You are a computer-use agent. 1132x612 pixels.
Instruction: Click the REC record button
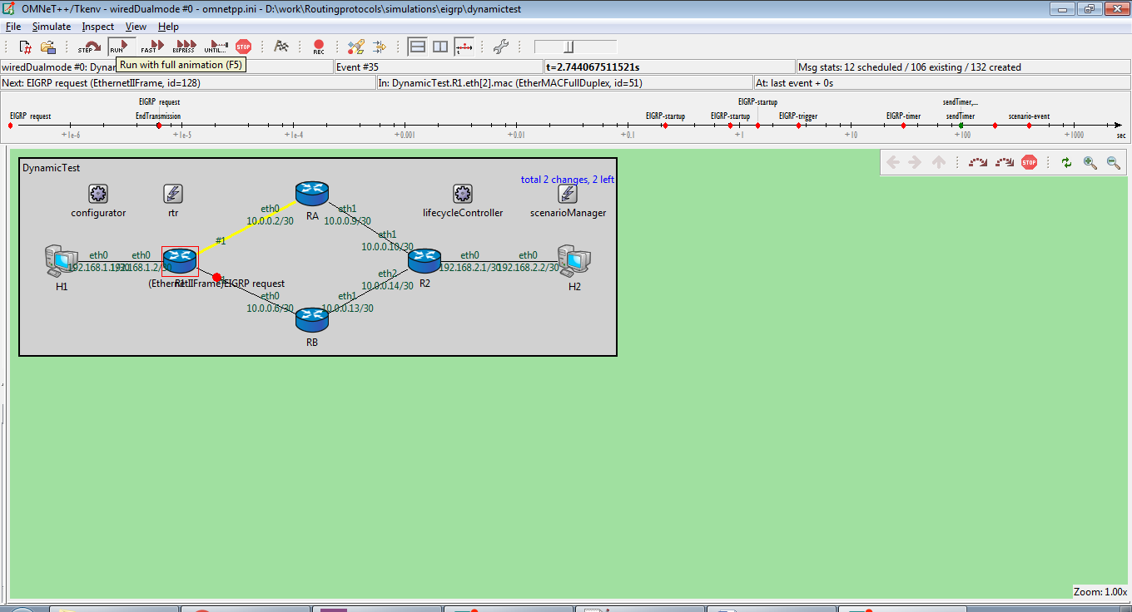tap(319, 47)
